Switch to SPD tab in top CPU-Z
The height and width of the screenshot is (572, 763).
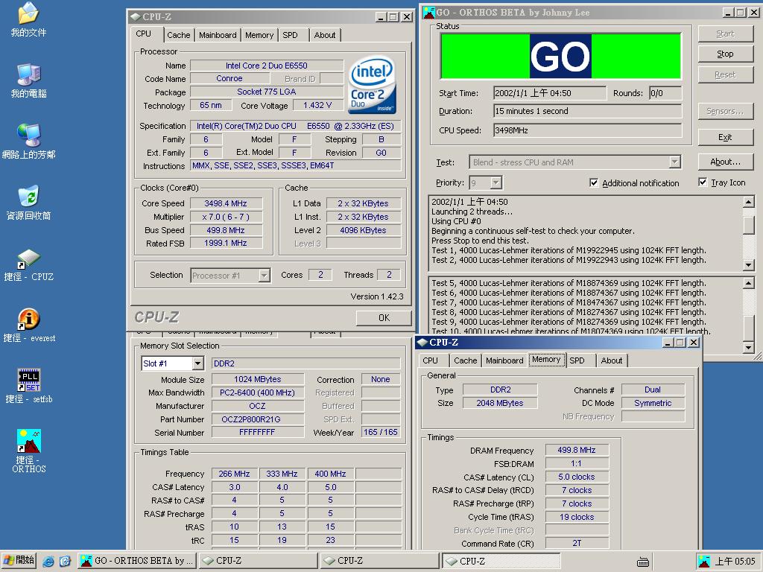point(290,35)
